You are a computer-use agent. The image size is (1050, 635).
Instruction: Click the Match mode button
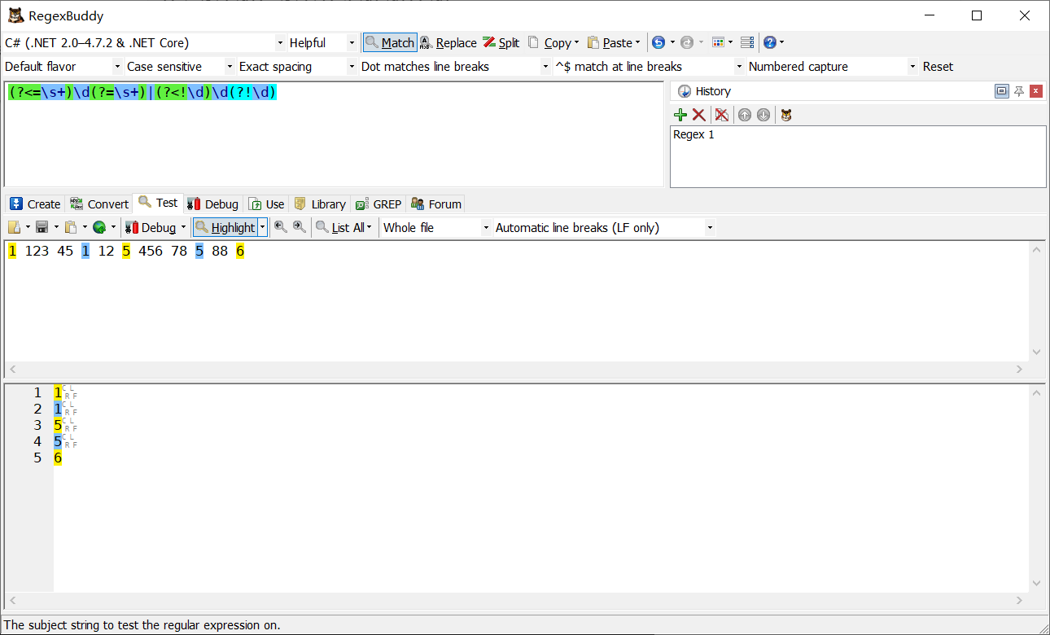click(390, 42)
